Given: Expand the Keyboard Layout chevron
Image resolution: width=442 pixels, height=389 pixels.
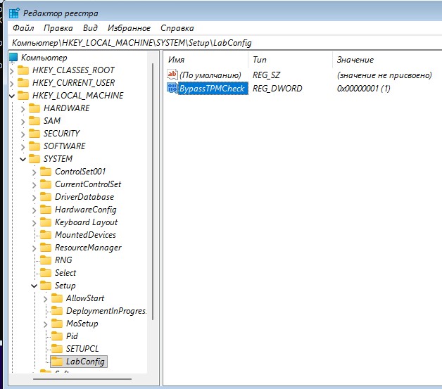Looking at the screenshot, I should [34, 222].
